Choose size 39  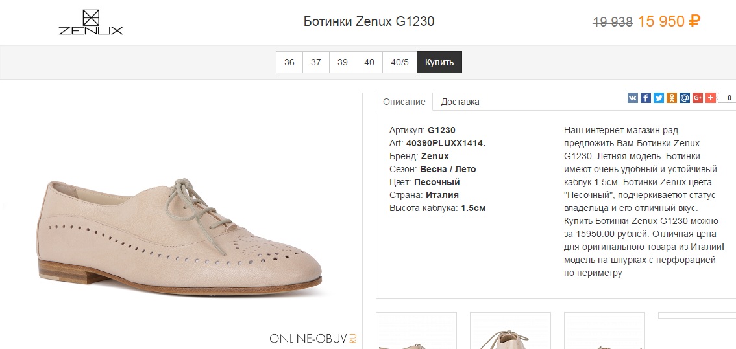(x=343, y=62)
